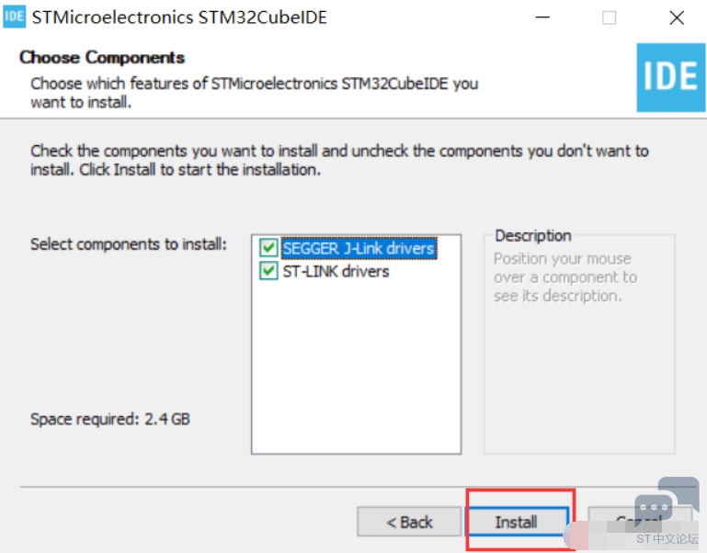Click the Choose Components heading
The height and width of the screenshot is (553, 707).
coord(102,58)
